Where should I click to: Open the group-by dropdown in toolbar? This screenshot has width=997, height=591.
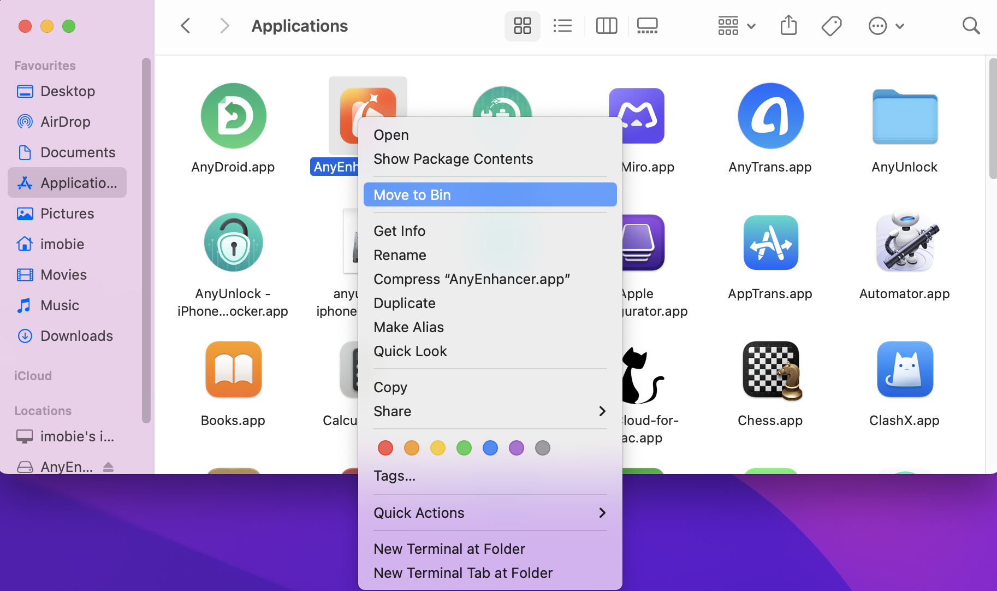(x=737, y=26)
